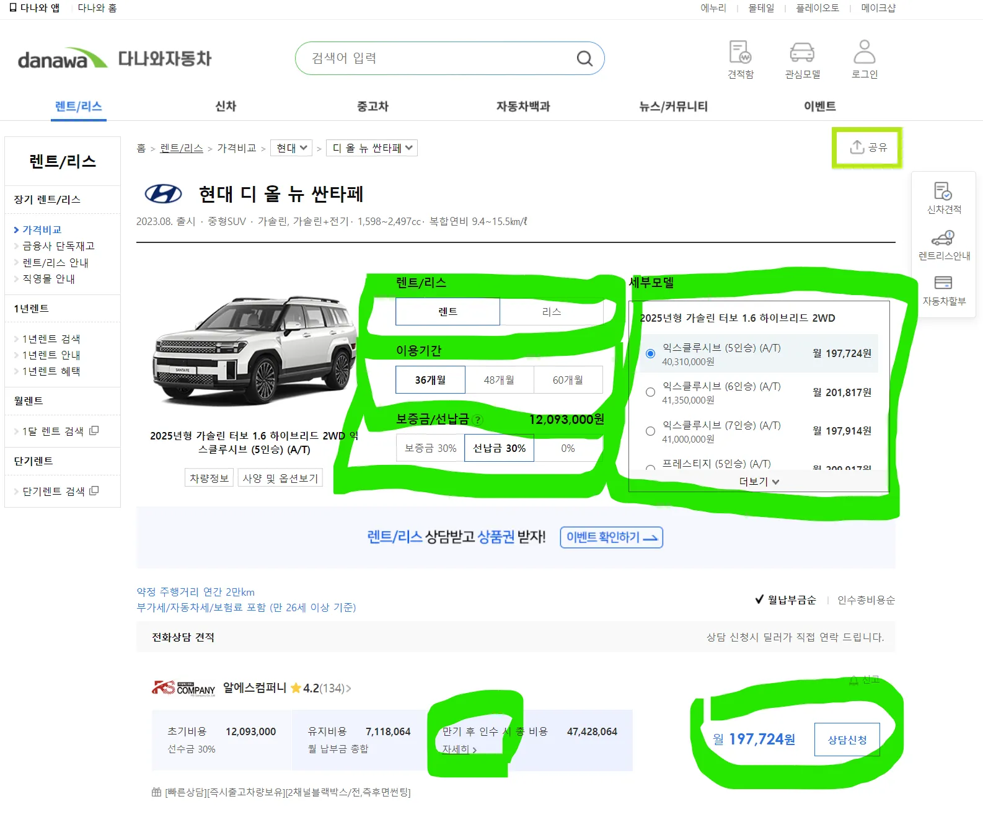Open 1년렌트 검색 in sidebar
983x817 pixels.
click(51, 339)
